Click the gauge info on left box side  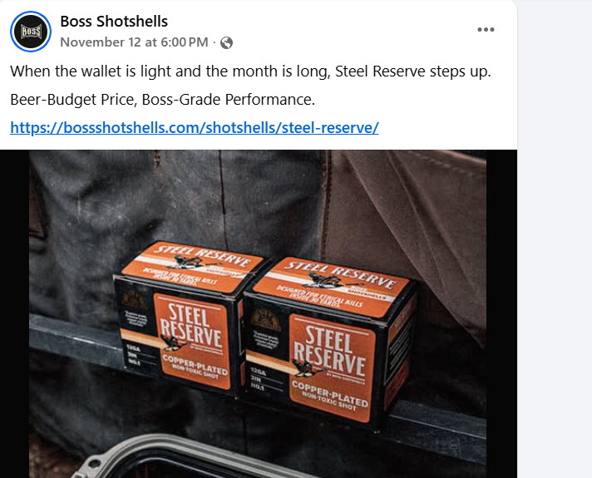pyautogui.click(x=133, y=355)
